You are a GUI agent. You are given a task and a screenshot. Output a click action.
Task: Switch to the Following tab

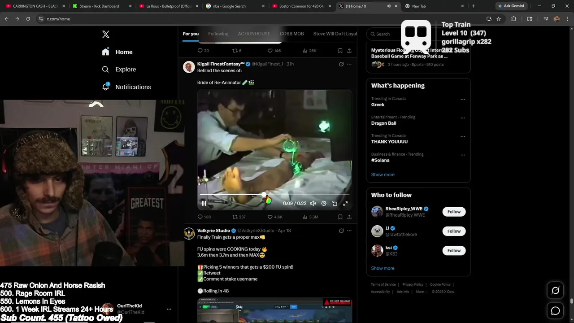pyautogui.click(x=218, y=34)
